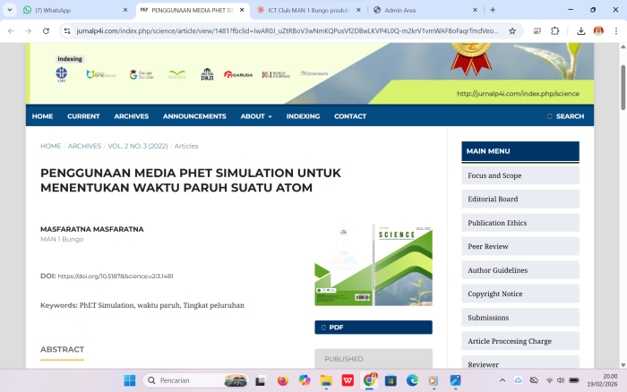Viewport: 627px width, 392px height.
Task: Open Peer Review sidebar item
Action: [x=520, y=246]
